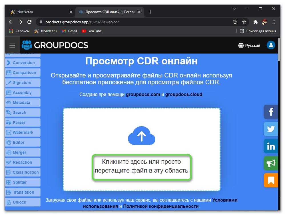Open the Merger sidebar item
The image size is (285, 215).
click(23, 152)
